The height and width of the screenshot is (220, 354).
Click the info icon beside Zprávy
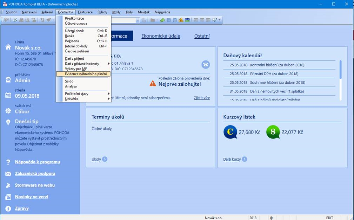8,208
